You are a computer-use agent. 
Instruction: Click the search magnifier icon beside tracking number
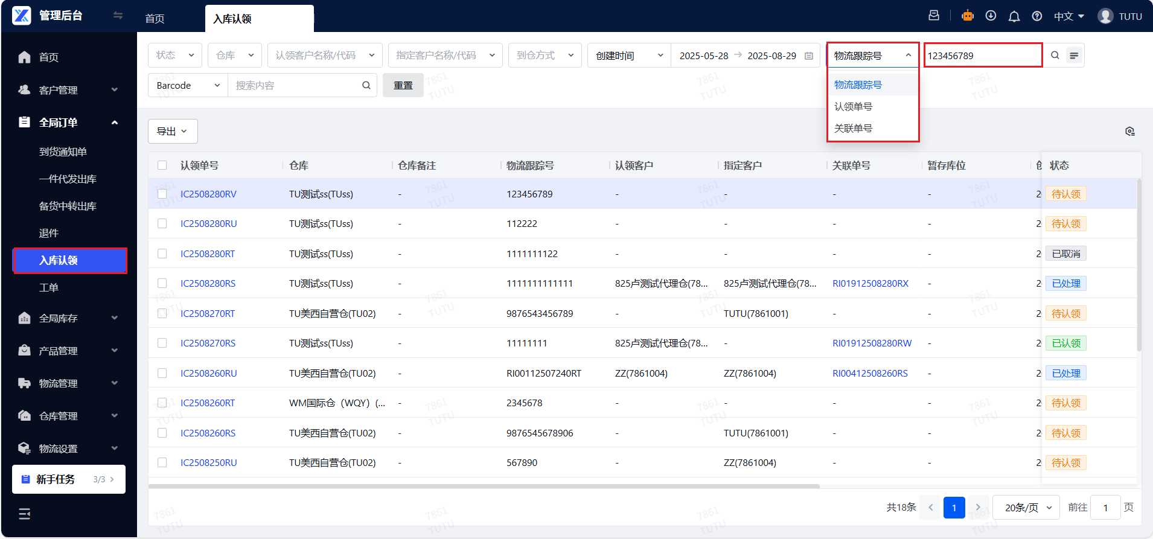(1055, 56)
